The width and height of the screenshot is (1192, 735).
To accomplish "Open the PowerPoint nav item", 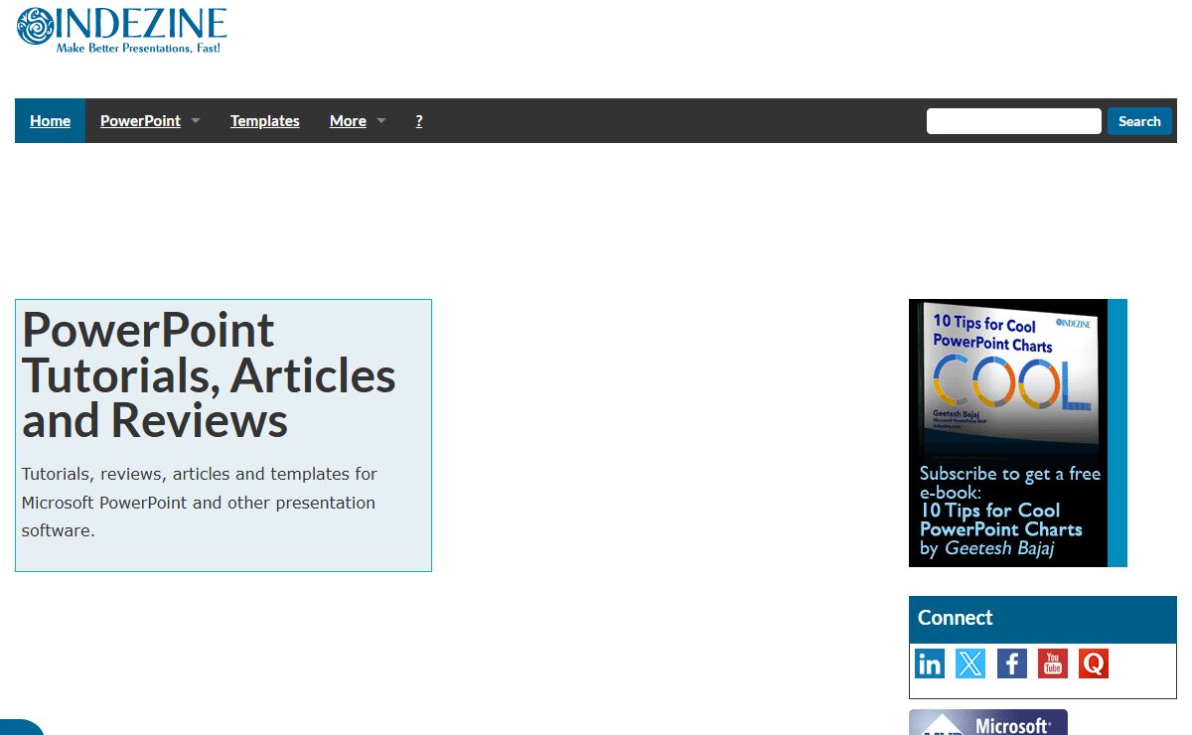I will pos(140,121).
